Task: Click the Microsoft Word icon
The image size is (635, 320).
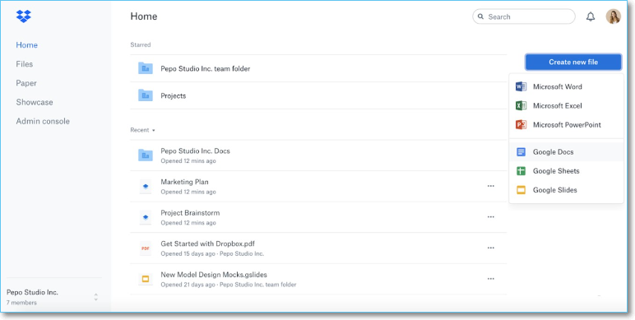Action: (521, 86)
